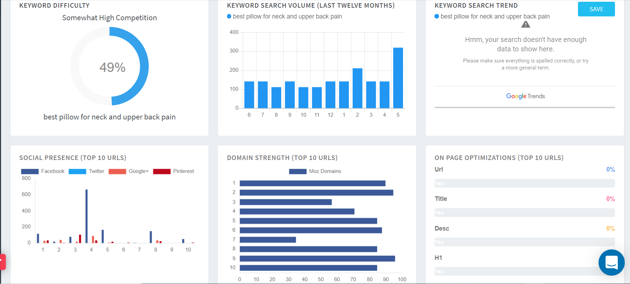Select the month 2 search volume bar
Image resolution: width=630 pixels, height=284 pixels.
[x=358, y=88]
